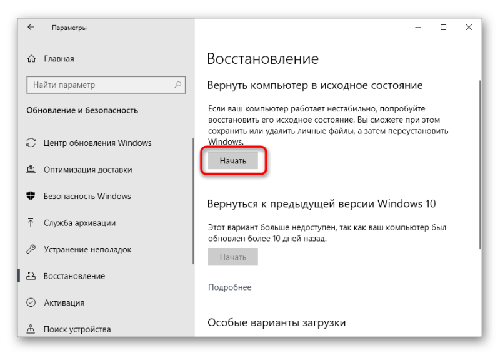Open Служба архивации section
The width and height of the screenshot is (500, 355).
coord(80,223)
